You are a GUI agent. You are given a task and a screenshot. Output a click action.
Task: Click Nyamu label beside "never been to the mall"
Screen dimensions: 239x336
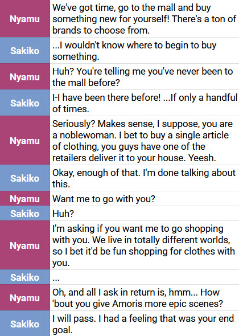click(x=24, y=77)
